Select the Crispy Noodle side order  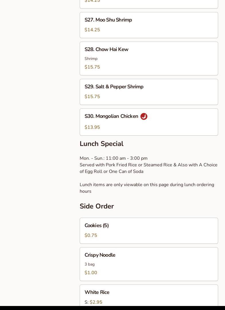pos(100,255)
